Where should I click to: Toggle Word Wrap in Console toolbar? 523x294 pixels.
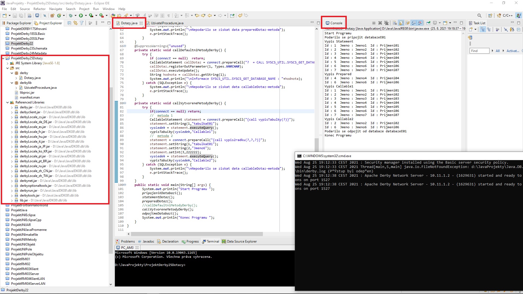pyautogui.click(x=408, y=23)
